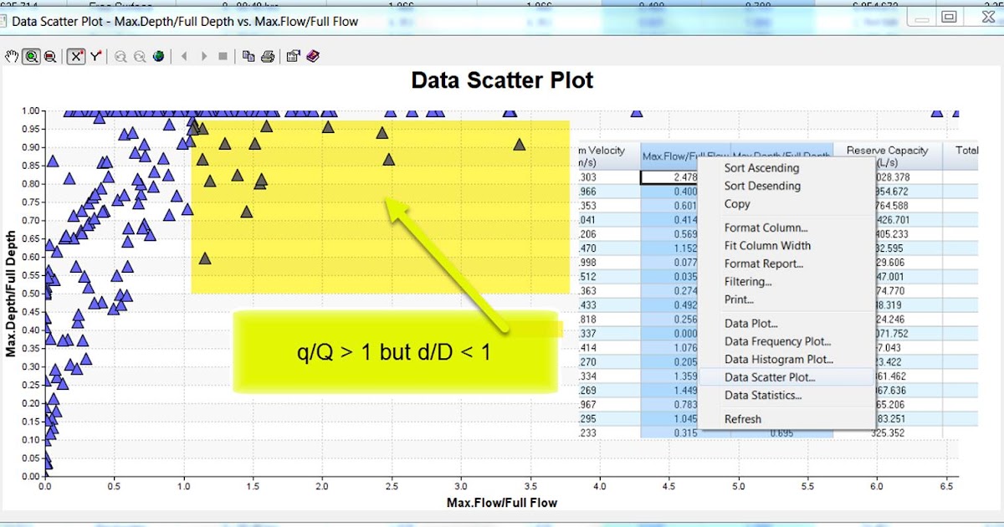Select Sort Ascending from context menu
The height and width of the screenshot is (527, 1004).
point(761,168)
